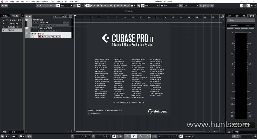Toggle global Write automation W button
Screen dimensions: 257x139
point(51,6)
